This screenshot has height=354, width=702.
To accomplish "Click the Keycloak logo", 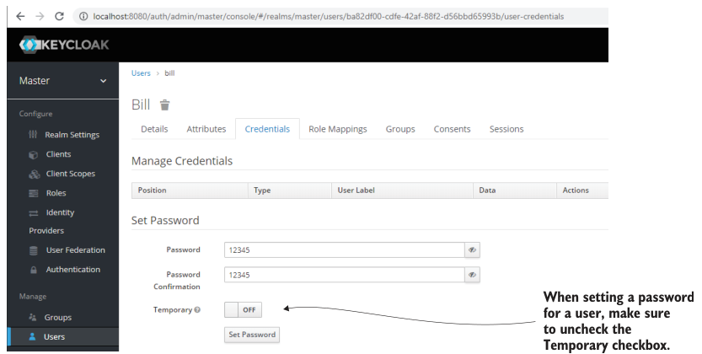I will tap(64, 45).
